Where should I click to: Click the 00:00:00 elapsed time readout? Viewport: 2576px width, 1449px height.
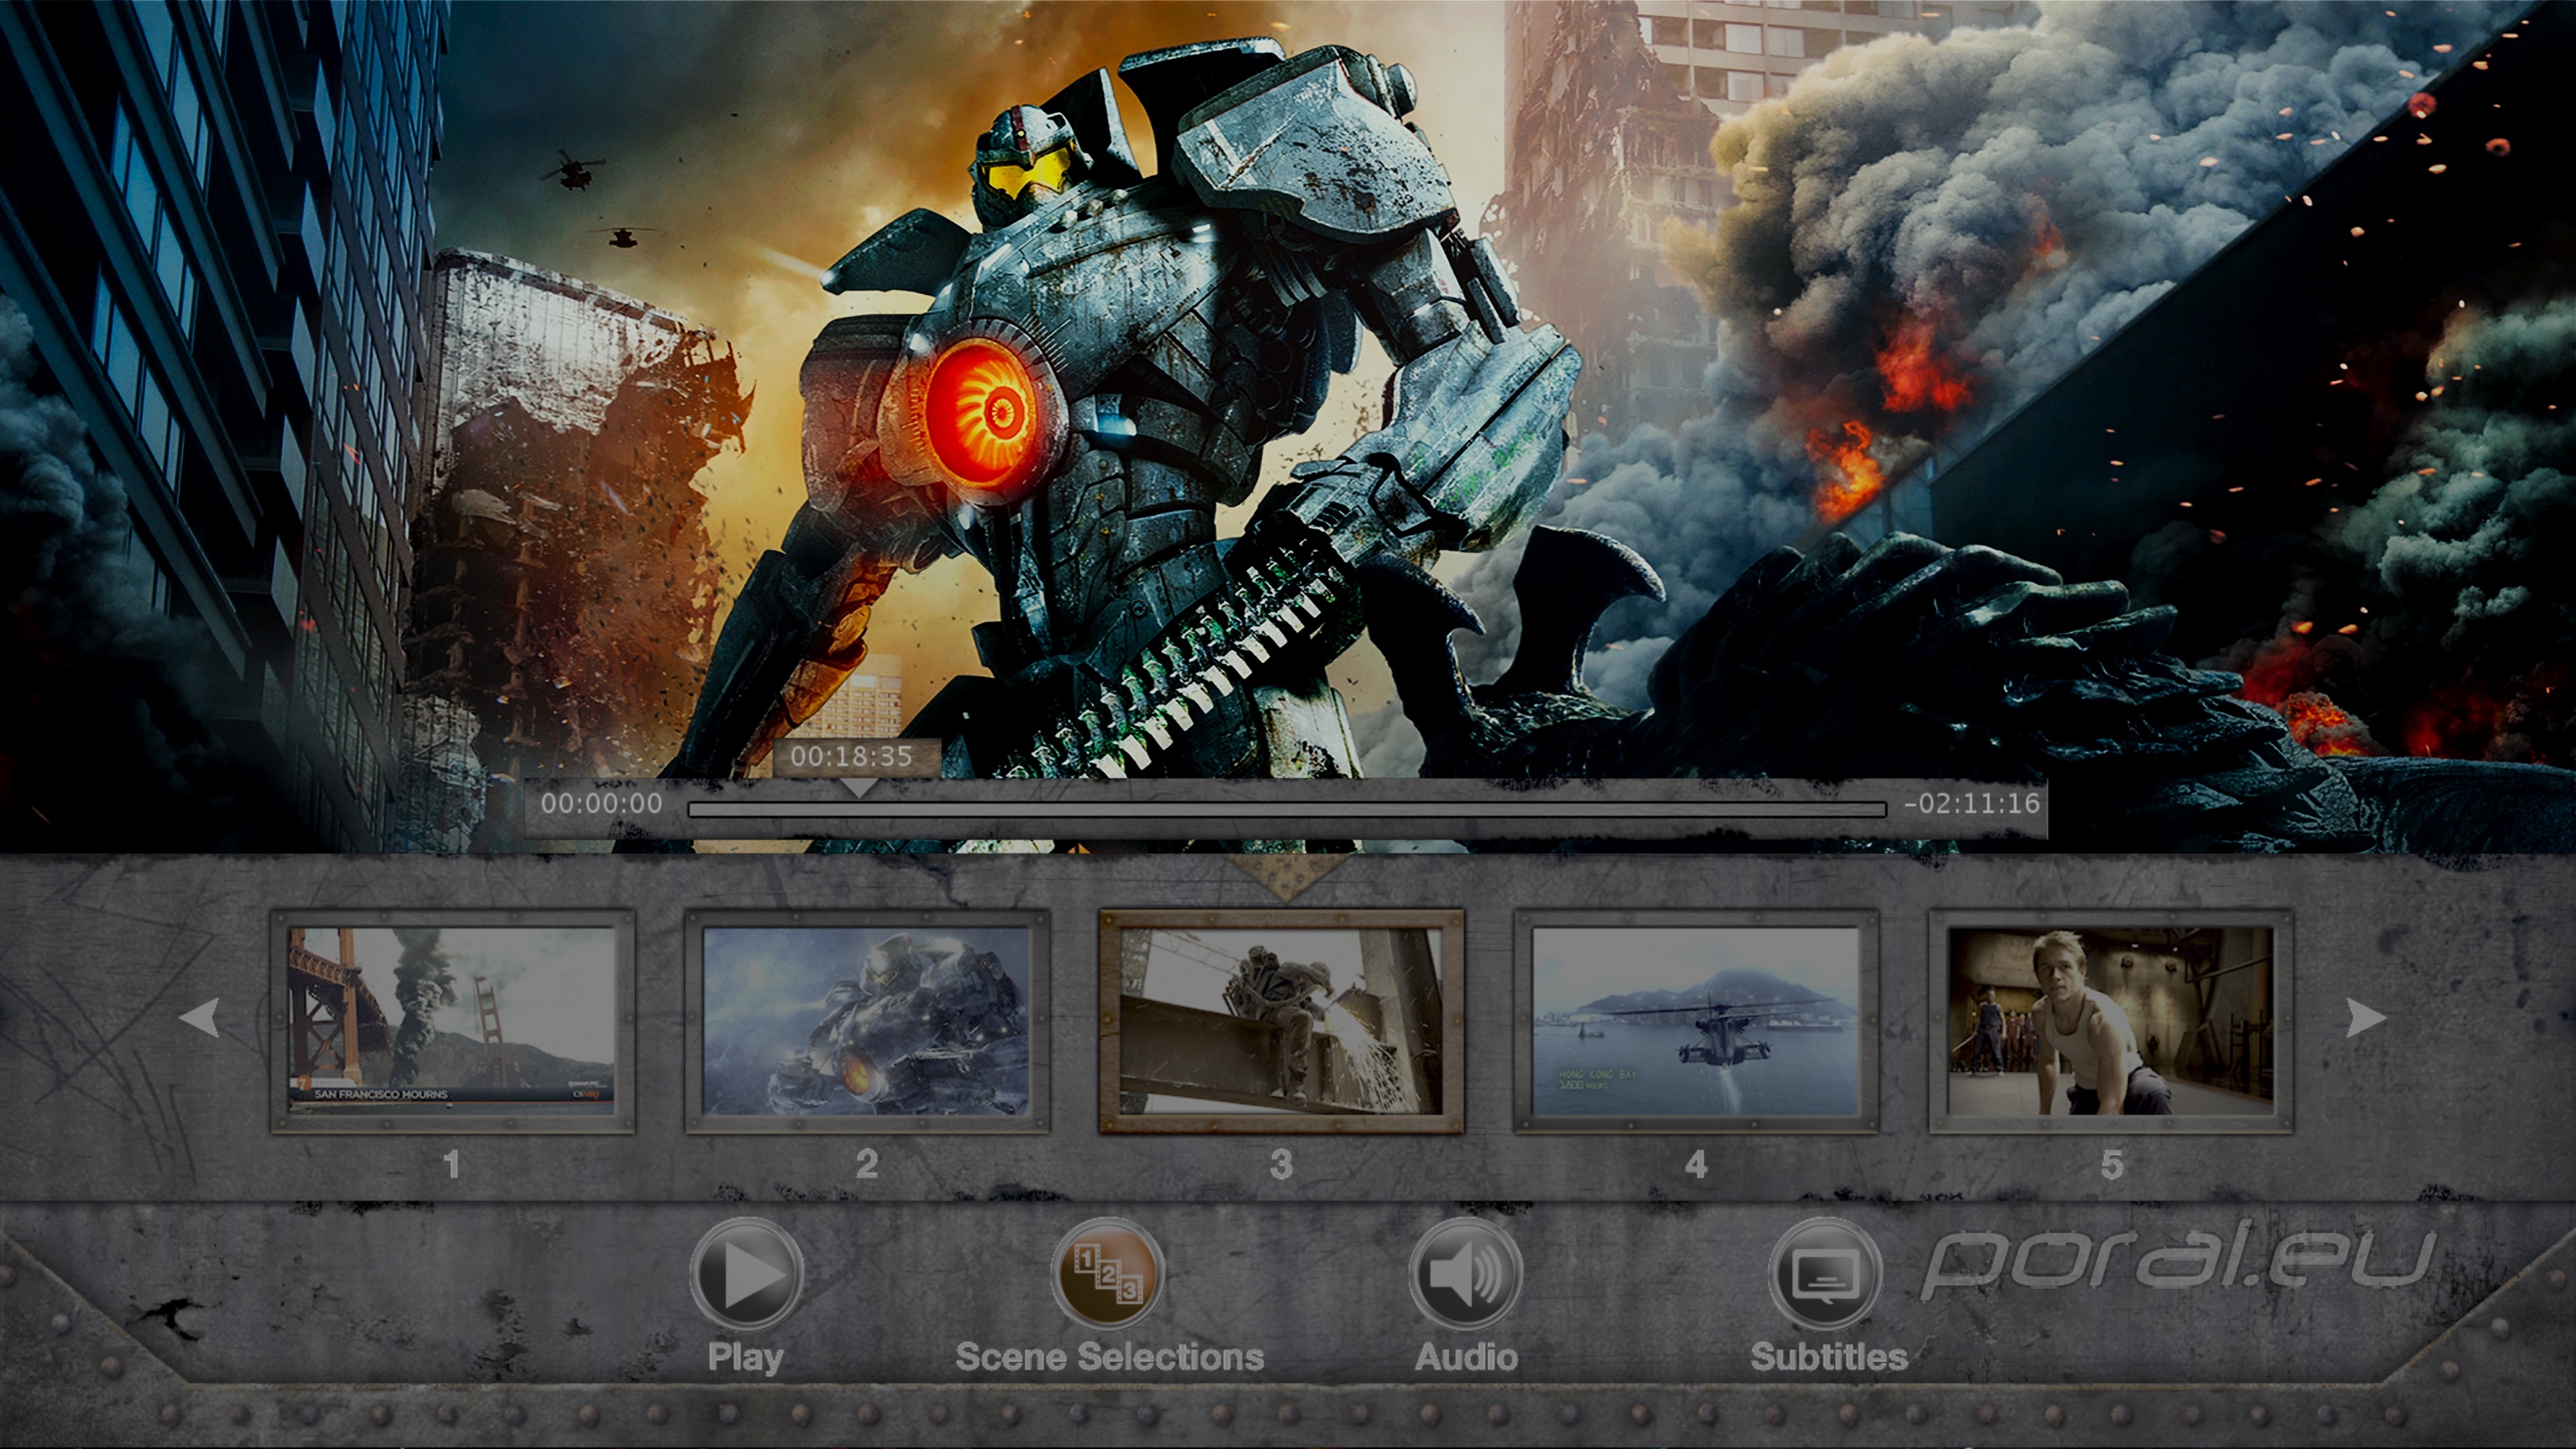pos(602,804)
